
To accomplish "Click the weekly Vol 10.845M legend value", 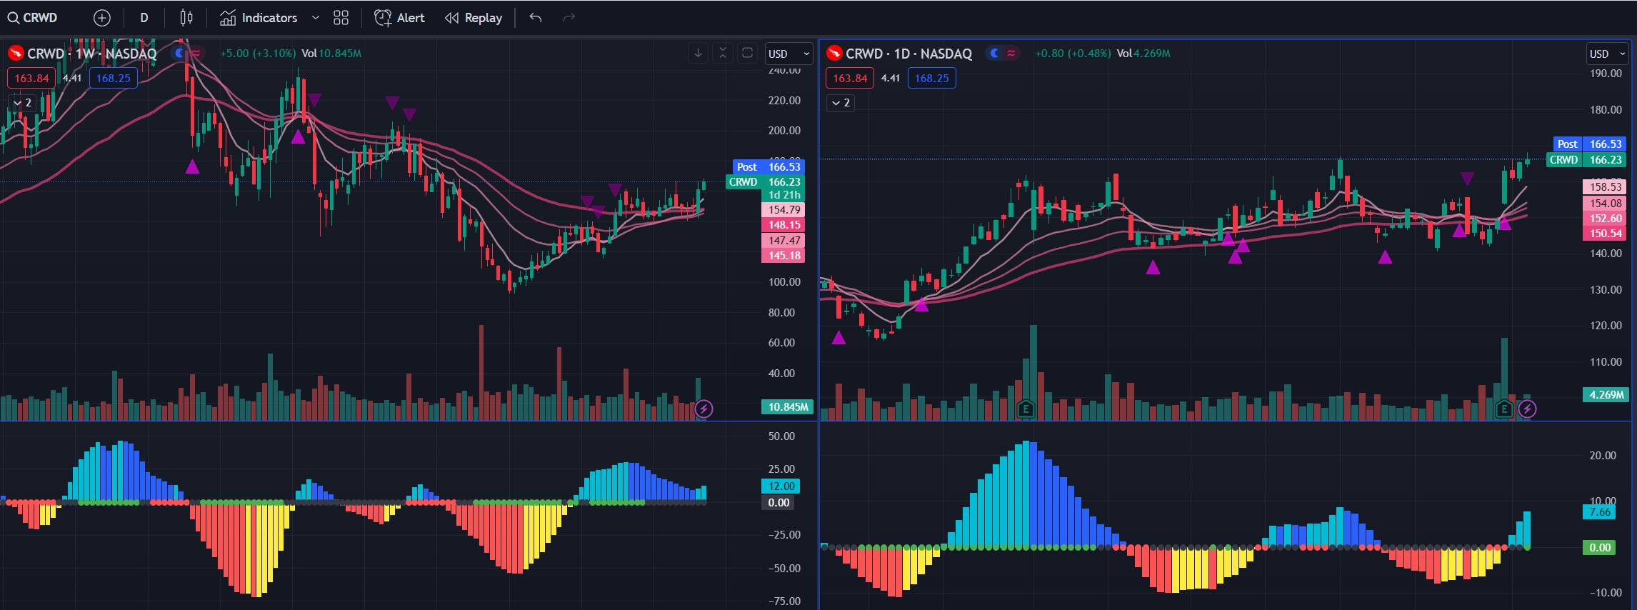I will (331, 54).
